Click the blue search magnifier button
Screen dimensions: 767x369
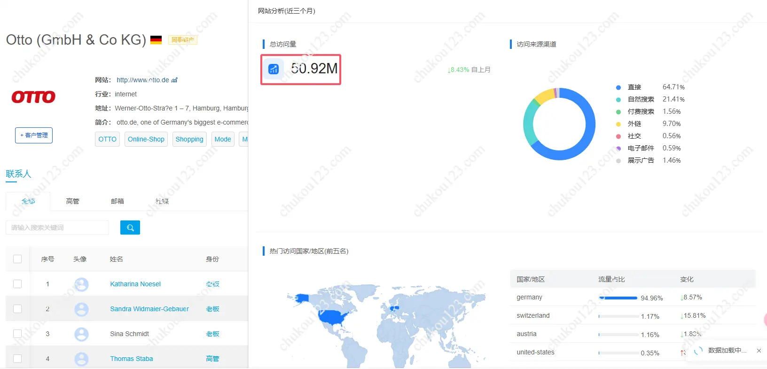pos(130,228)
